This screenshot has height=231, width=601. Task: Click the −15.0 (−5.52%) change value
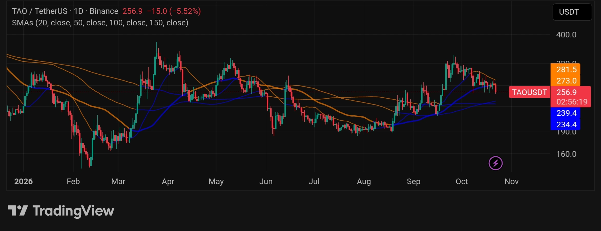click(174, 11)
